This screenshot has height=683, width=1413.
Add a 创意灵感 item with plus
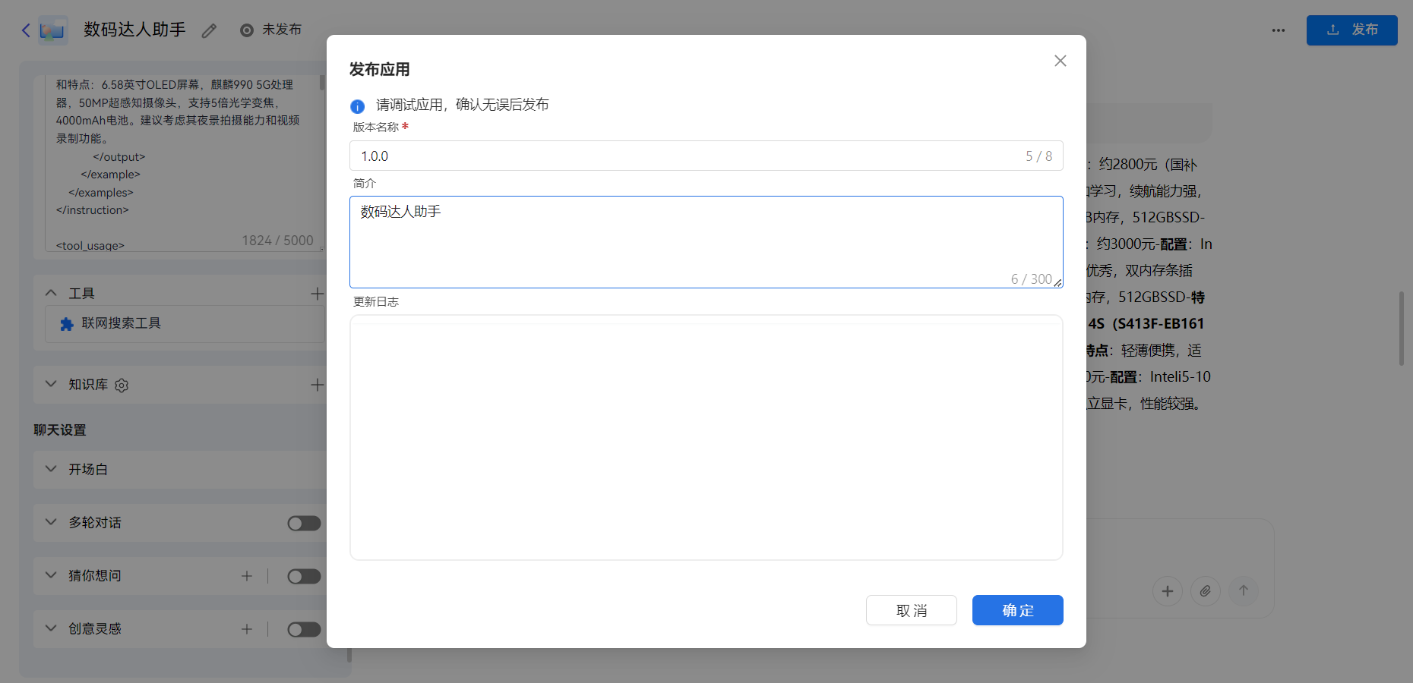pyautogui.click(x=247, y=629)
